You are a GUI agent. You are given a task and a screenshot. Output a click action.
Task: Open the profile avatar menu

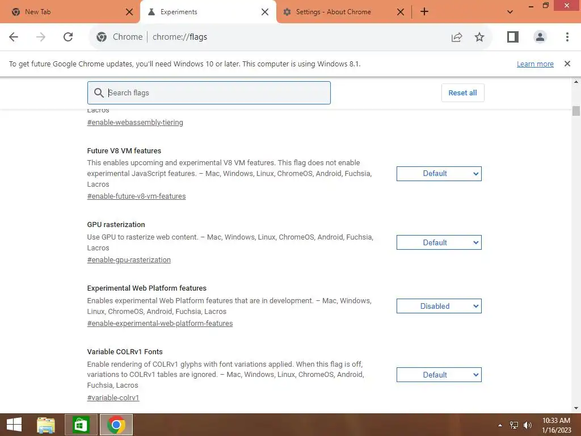pos(540,37)
